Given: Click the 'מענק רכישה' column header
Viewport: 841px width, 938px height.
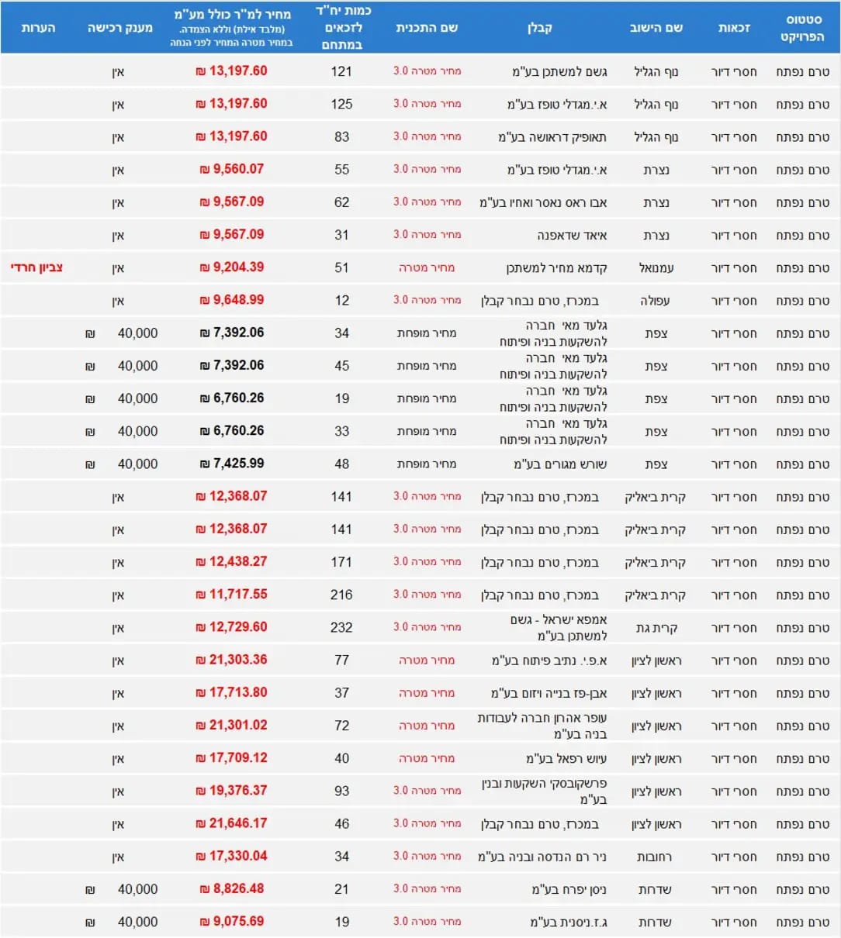Looking at the screenshot, I should 120,28.
